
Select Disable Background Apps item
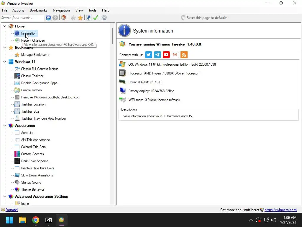tap(39, 83)
